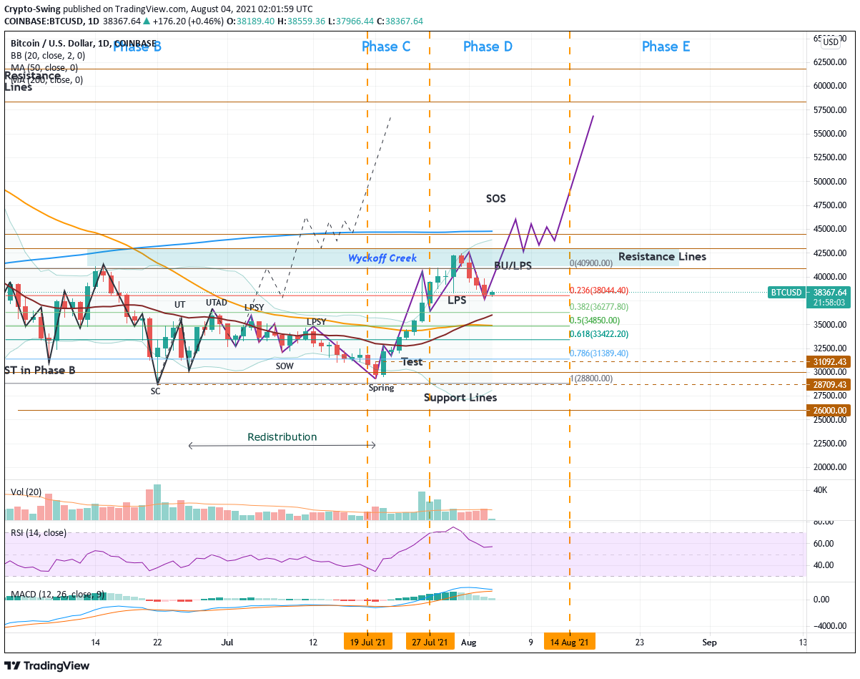Click the Phase C label
The height and width of the screenshot is (679, 860).
[x=386, y=47]
